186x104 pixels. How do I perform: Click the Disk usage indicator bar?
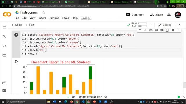(142, 26)
